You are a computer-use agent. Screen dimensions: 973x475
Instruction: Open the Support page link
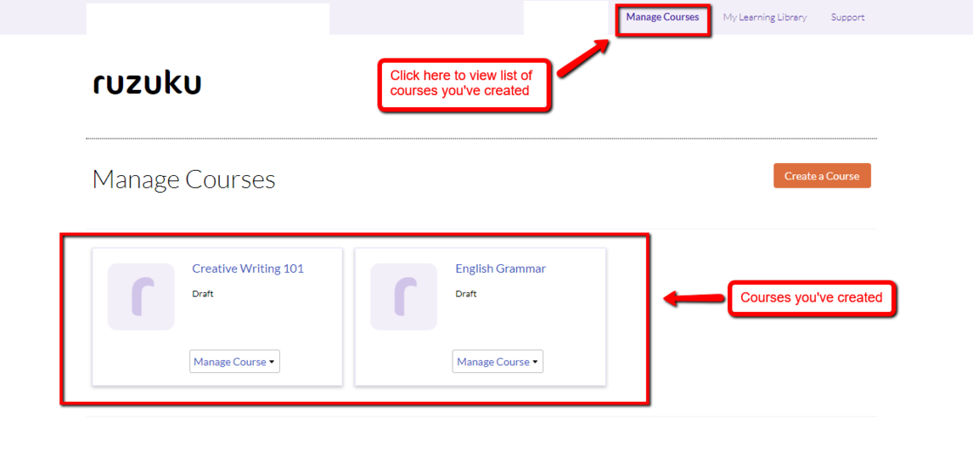point(847,17)
